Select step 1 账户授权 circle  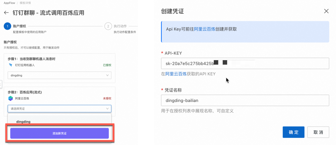[7, 26]
